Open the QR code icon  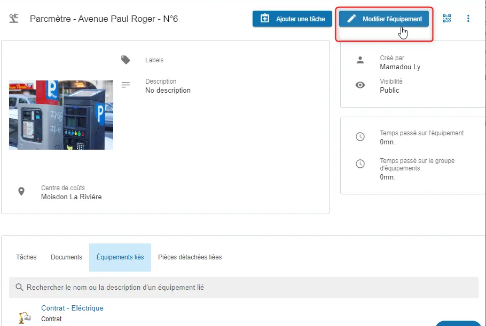pyautogui.click(x=446, y=19)
